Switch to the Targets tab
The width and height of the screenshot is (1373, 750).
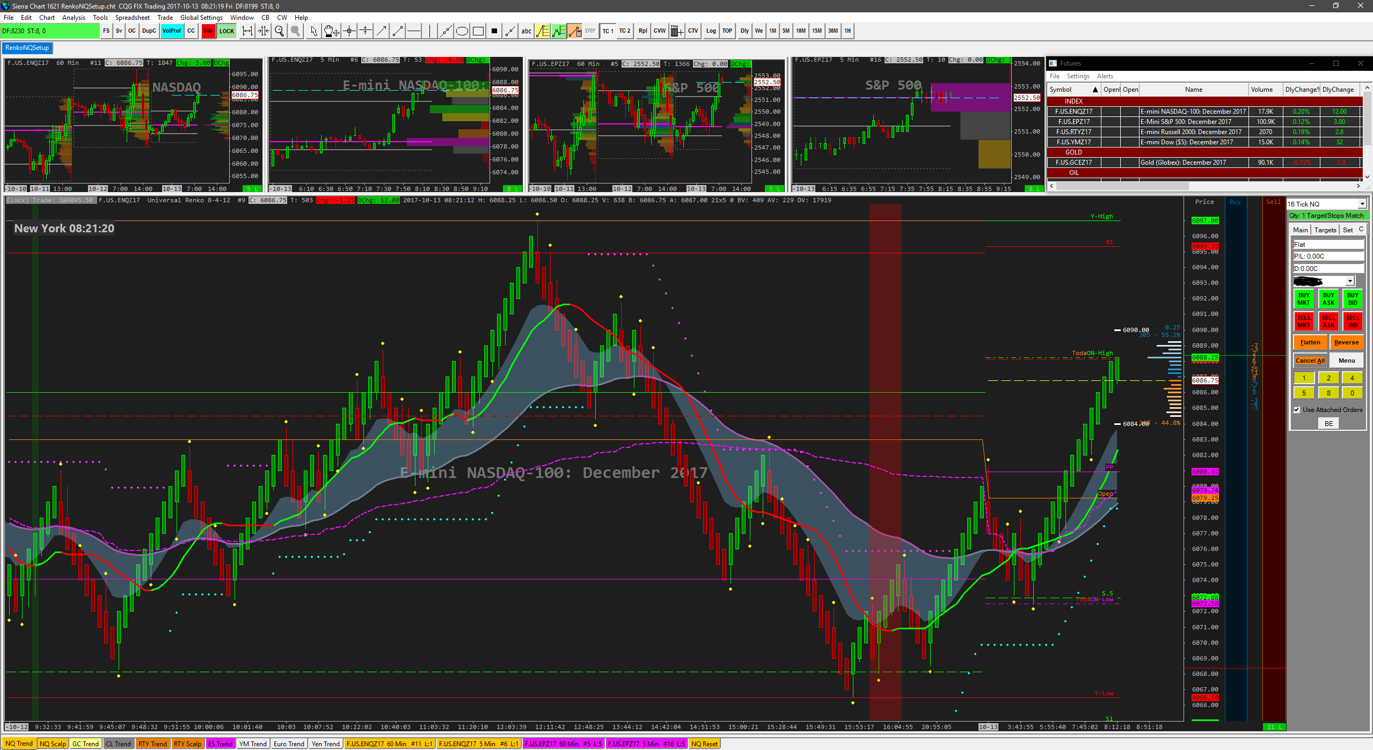[x=1325, y=230]
